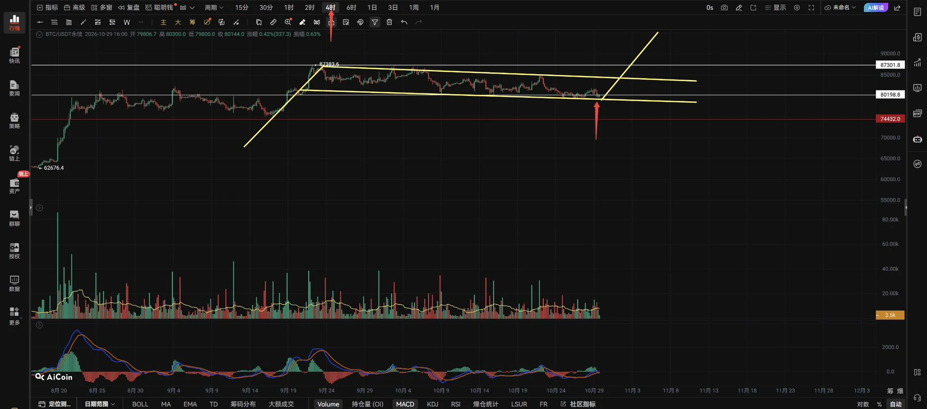
Task: Undo the last drawing action
Action: click(404, 22)
